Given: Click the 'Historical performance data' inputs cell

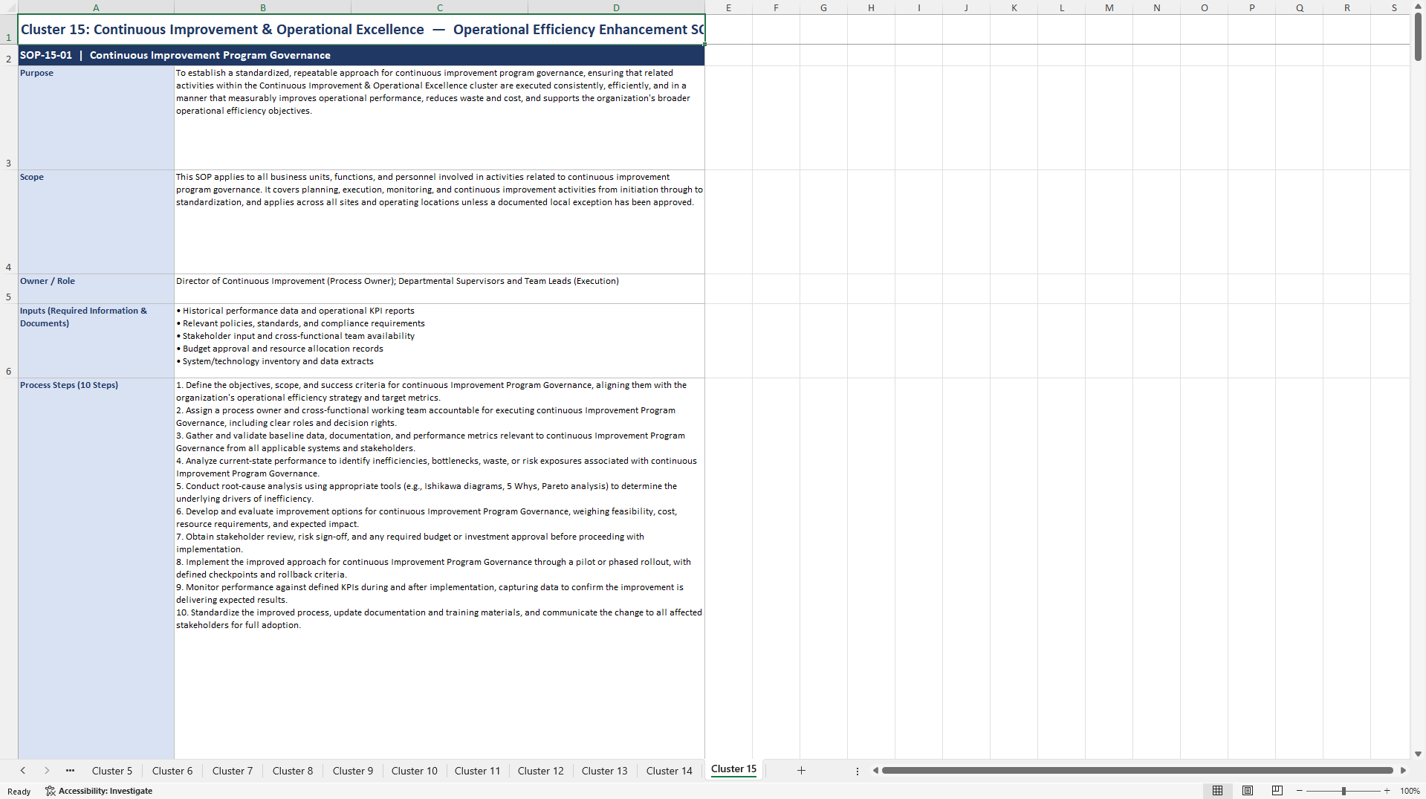Looking at the screenshot, I should pyautogui.click(x=439, y=341).
